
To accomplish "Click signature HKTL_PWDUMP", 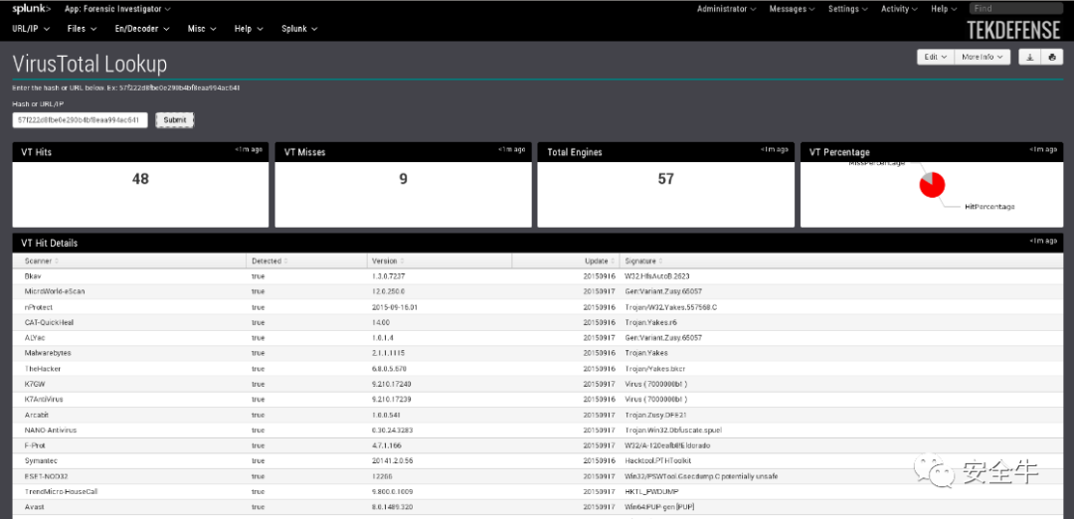I will point(651,491).
